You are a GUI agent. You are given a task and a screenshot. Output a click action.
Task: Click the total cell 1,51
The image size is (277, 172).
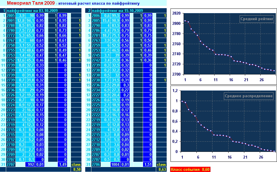(x=147, y=165)
